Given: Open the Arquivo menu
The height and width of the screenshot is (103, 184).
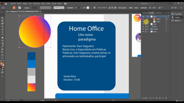Looking at the screenshot, I should point(13,4).
